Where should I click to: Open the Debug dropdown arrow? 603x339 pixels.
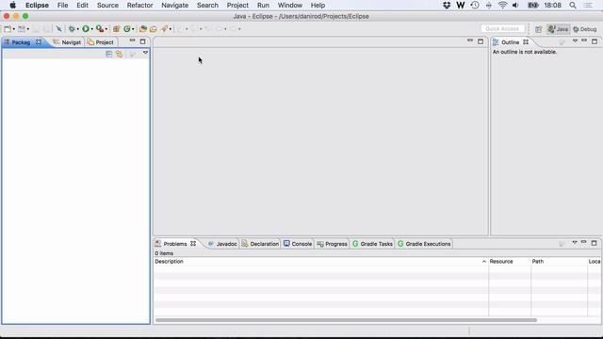point(77,29)
